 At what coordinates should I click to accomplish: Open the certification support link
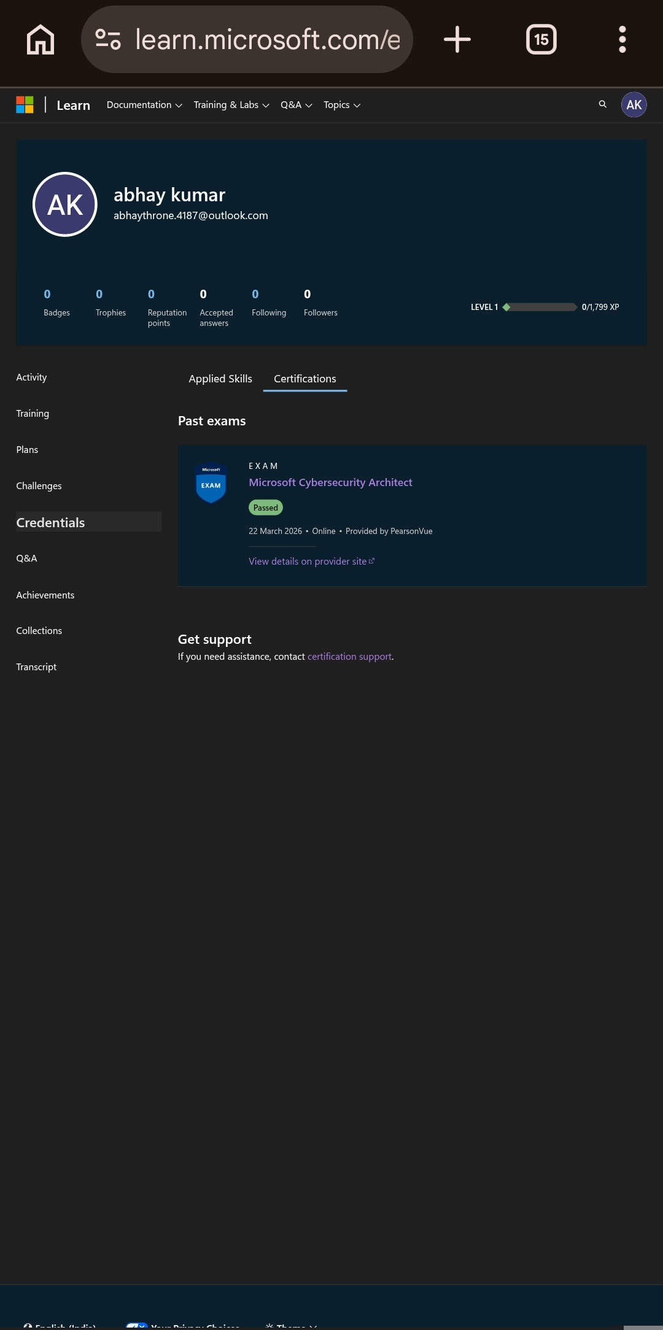click(349, 657)
